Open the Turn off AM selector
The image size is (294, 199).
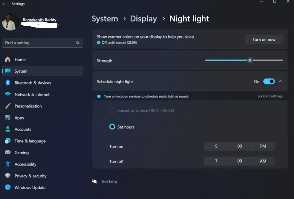tap(263, 161)
